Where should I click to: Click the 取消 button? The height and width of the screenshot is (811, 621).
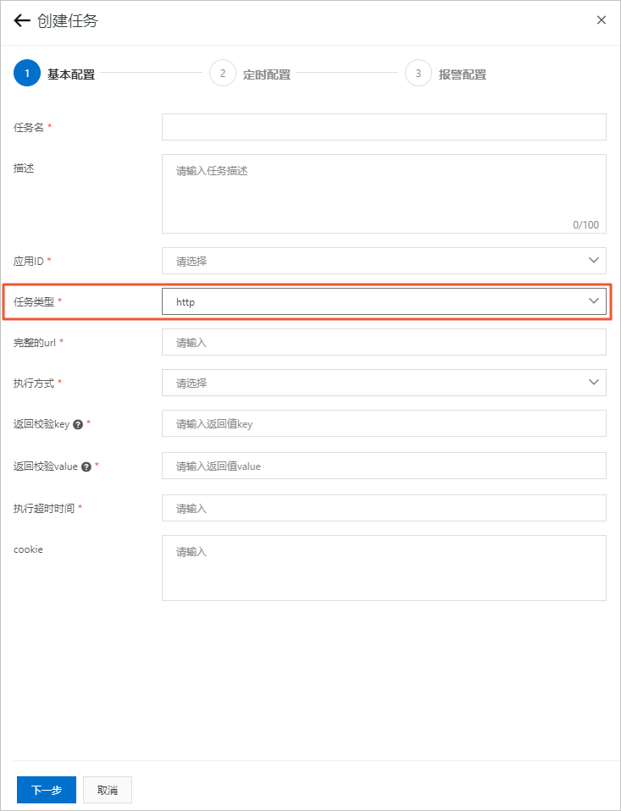tap(108, 790)
